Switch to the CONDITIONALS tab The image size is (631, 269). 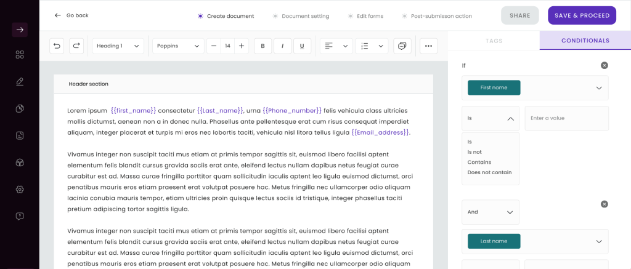[x=585, y=41]
